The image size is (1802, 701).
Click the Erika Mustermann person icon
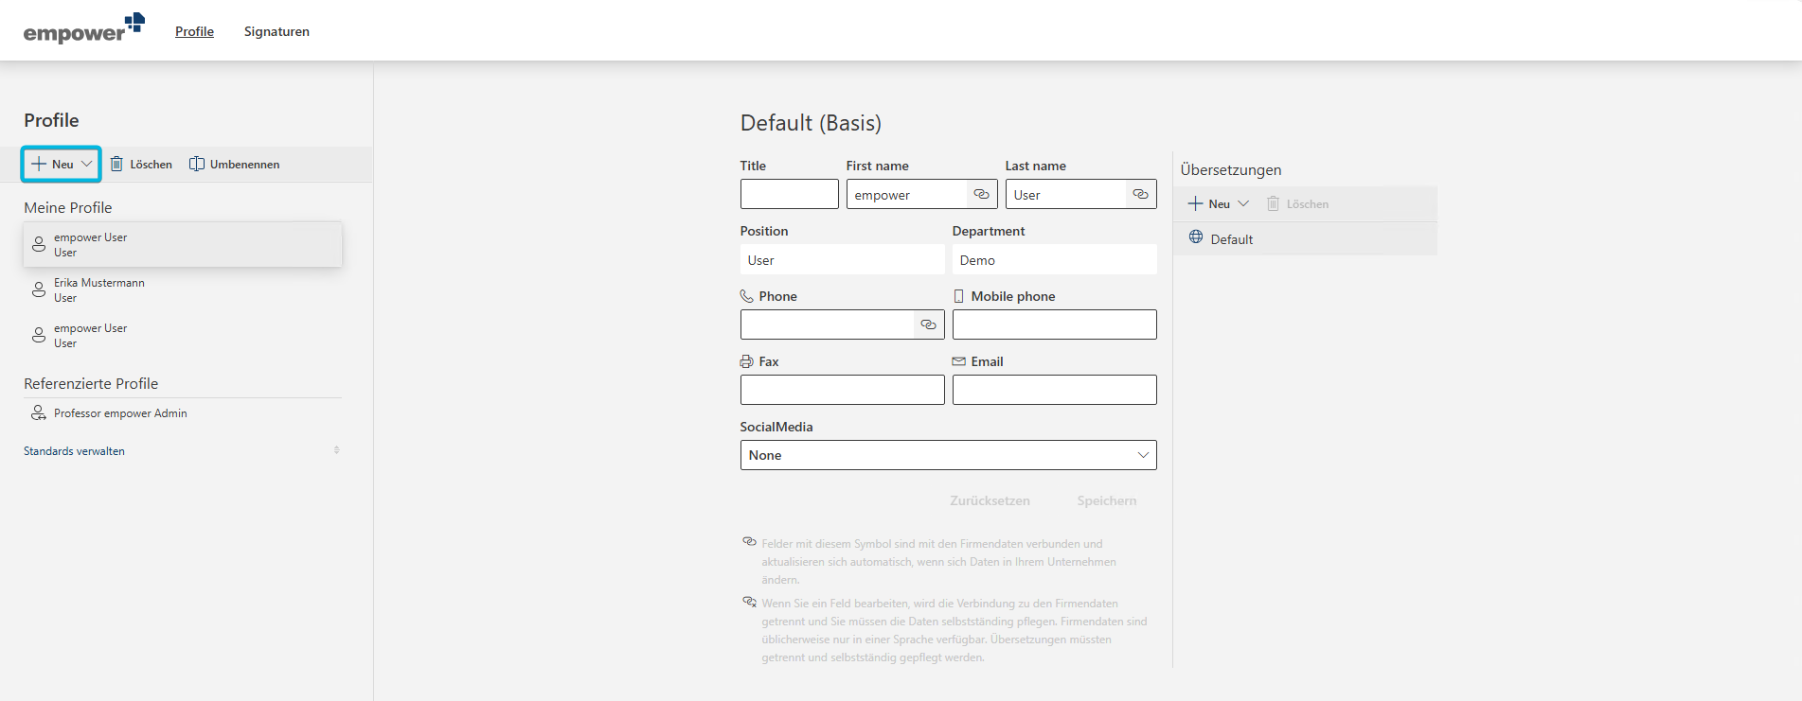(39, 289)
